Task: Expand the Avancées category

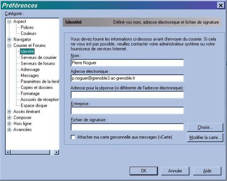Action: tap(9, 130)
